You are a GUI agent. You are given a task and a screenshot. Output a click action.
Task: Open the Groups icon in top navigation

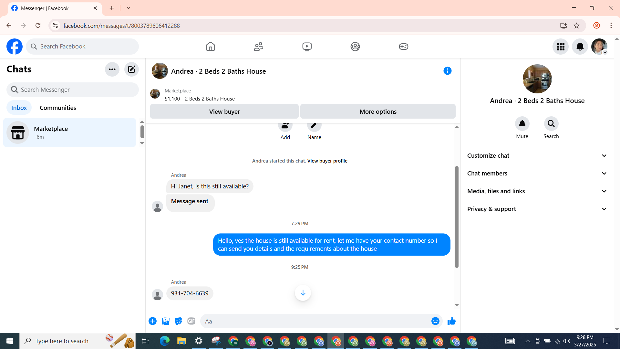click(x=355, y=47)
